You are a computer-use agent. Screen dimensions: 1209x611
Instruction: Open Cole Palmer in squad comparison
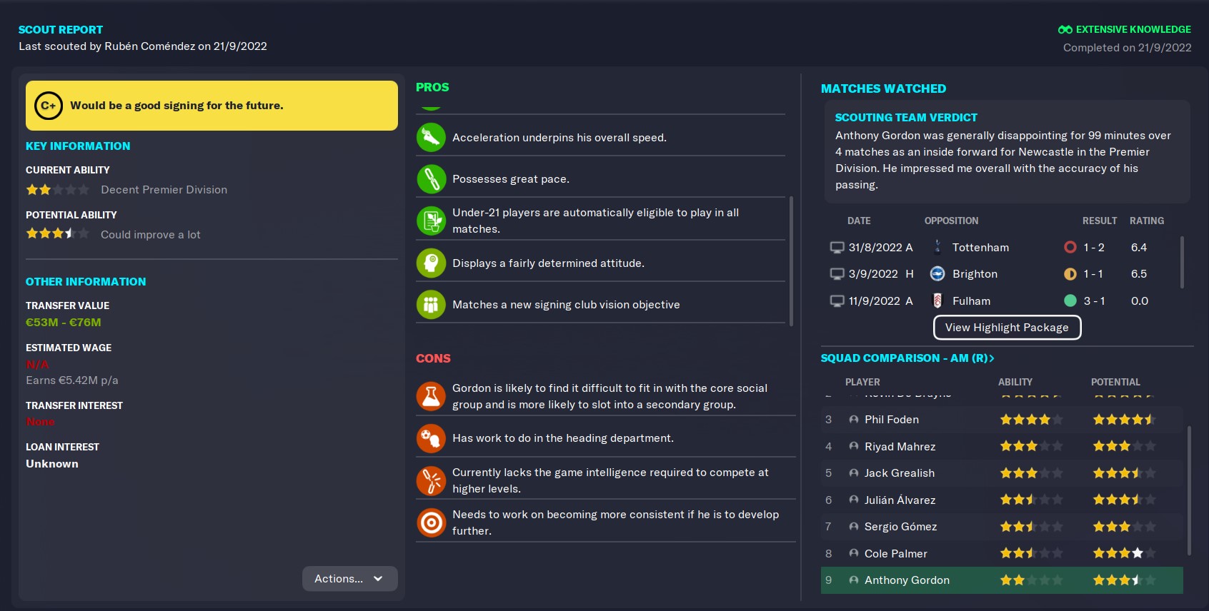coord(896,554)
